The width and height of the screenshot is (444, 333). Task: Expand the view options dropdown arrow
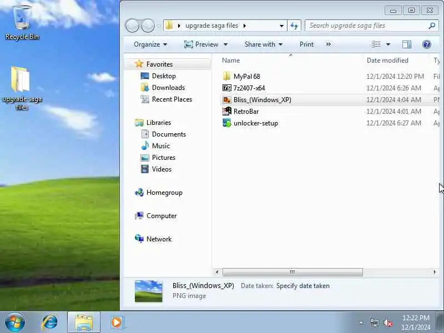click(x=388, y=44)
